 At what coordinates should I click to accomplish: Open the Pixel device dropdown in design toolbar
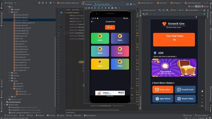174,10
